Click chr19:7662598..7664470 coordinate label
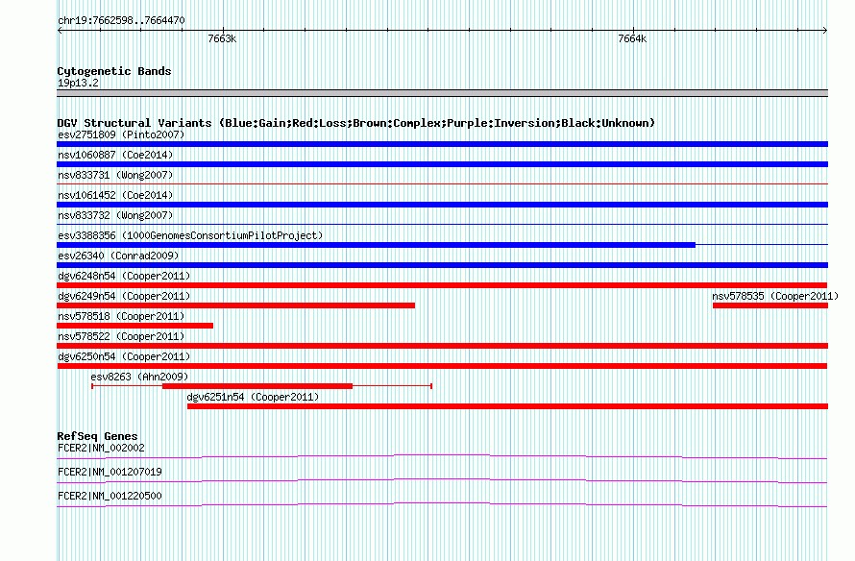This screenshot has width=855, height=561. 121,21
